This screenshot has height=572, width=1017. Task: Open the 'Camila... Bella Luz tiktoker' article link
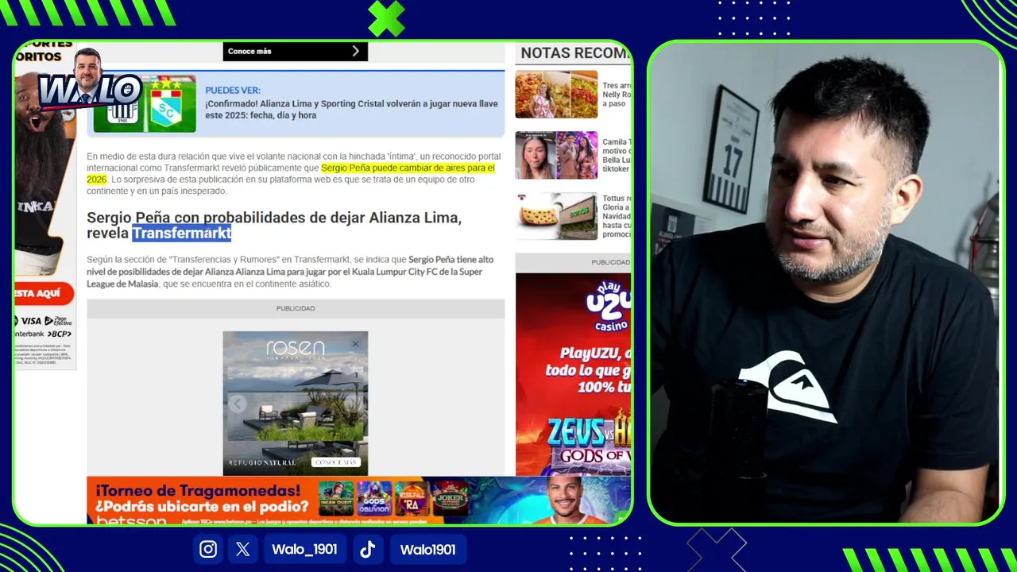tap(617, 155)
